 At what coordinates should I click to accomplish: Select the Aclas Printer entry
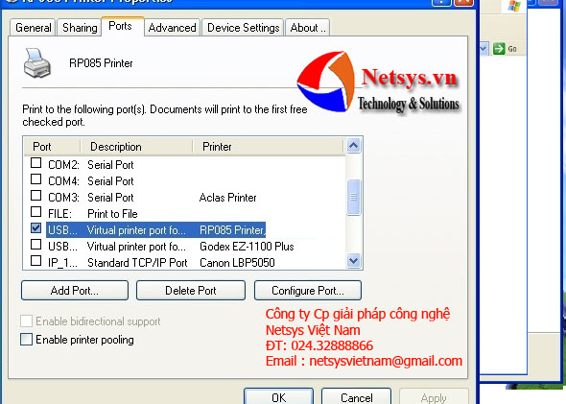tap(227, 198)
